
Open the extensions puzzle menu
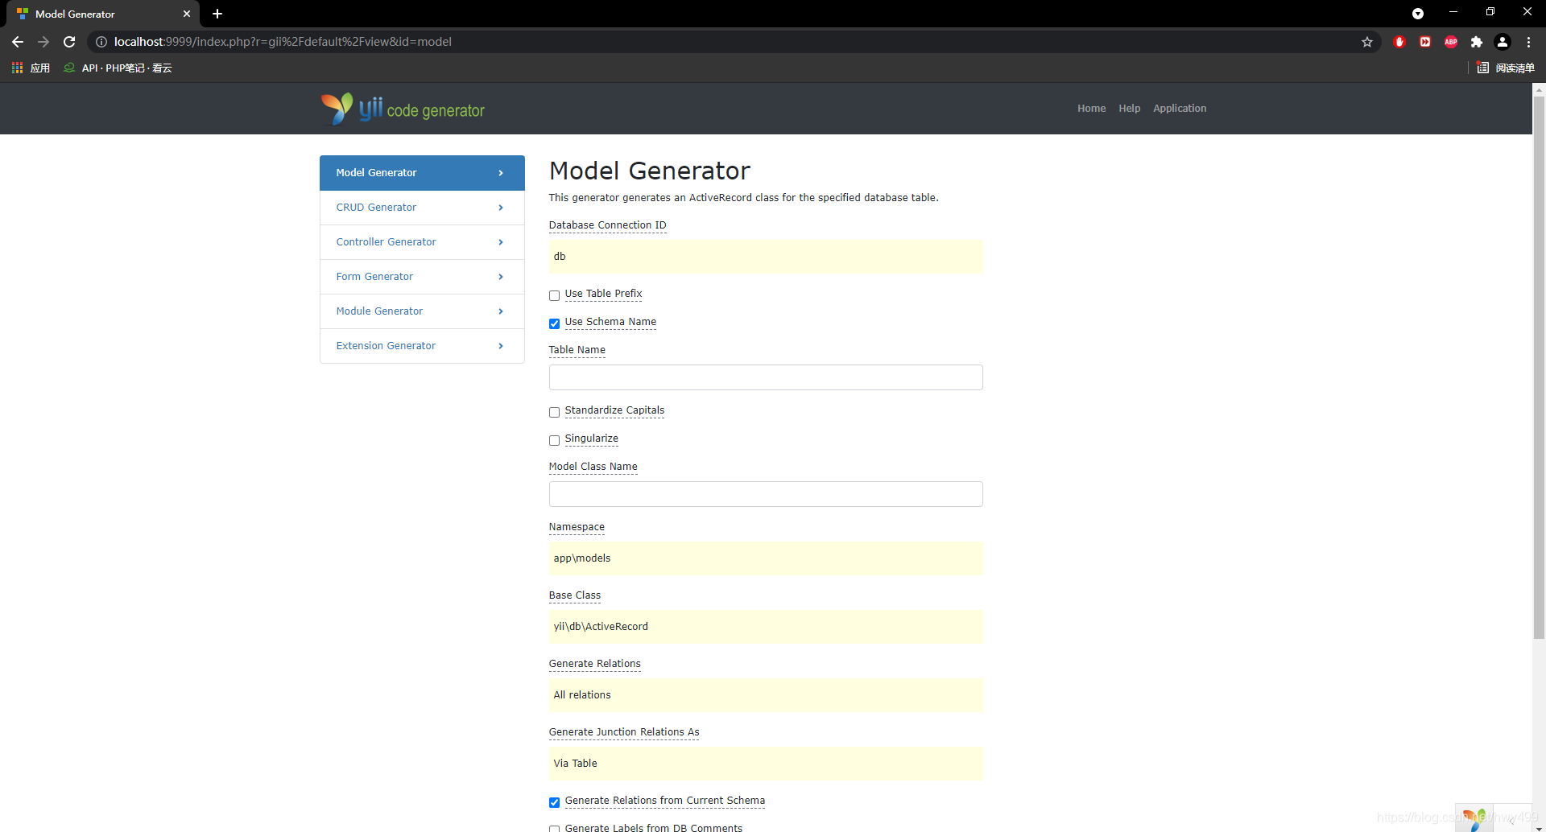click(x=1477, y=42)
